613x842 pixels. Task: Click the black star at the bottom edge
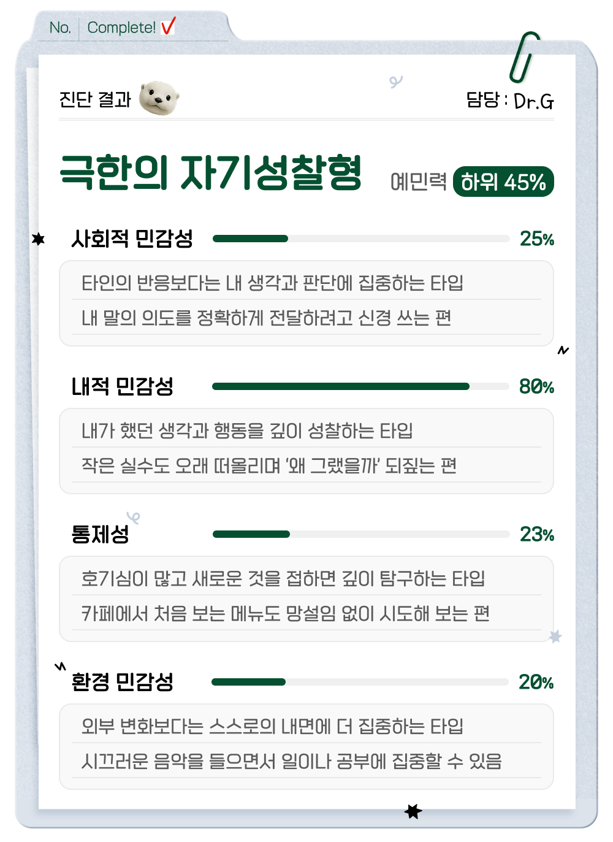pos(413,811)
